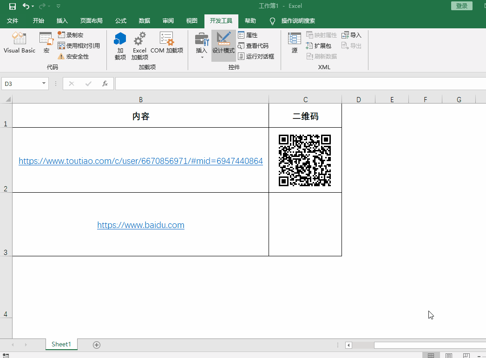The height and width of the screenshot is (358, 486).
Task: Expand the Name Box dropdown arrow
Action: click(x=44, y=83)
